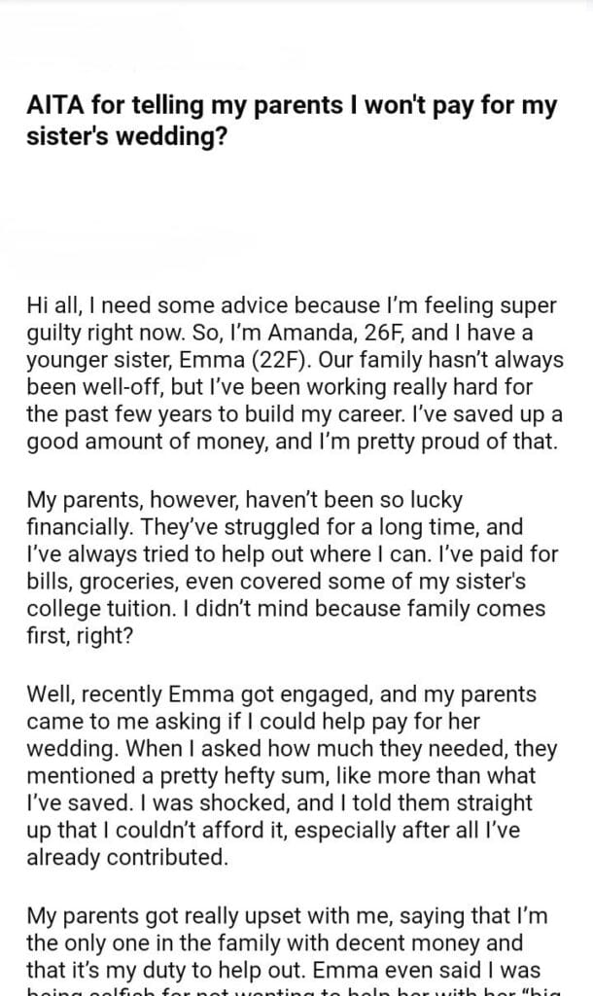Click the opening "Hi all" greeting
The width and height of the screenshot is (593, 996).
pyautogui.click(x=56, y=305)
